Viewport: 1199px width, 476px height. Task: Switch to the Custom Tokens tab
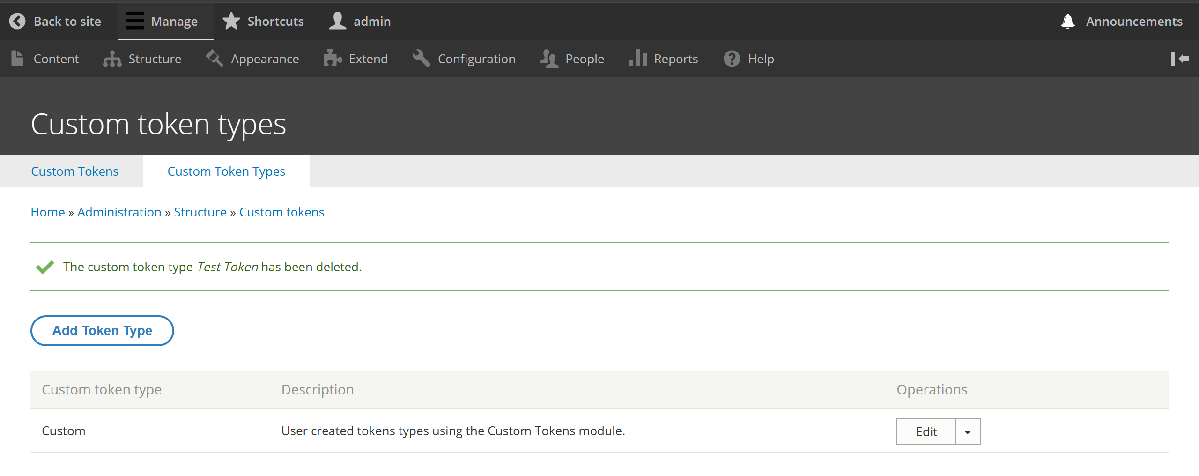point(74,171)
